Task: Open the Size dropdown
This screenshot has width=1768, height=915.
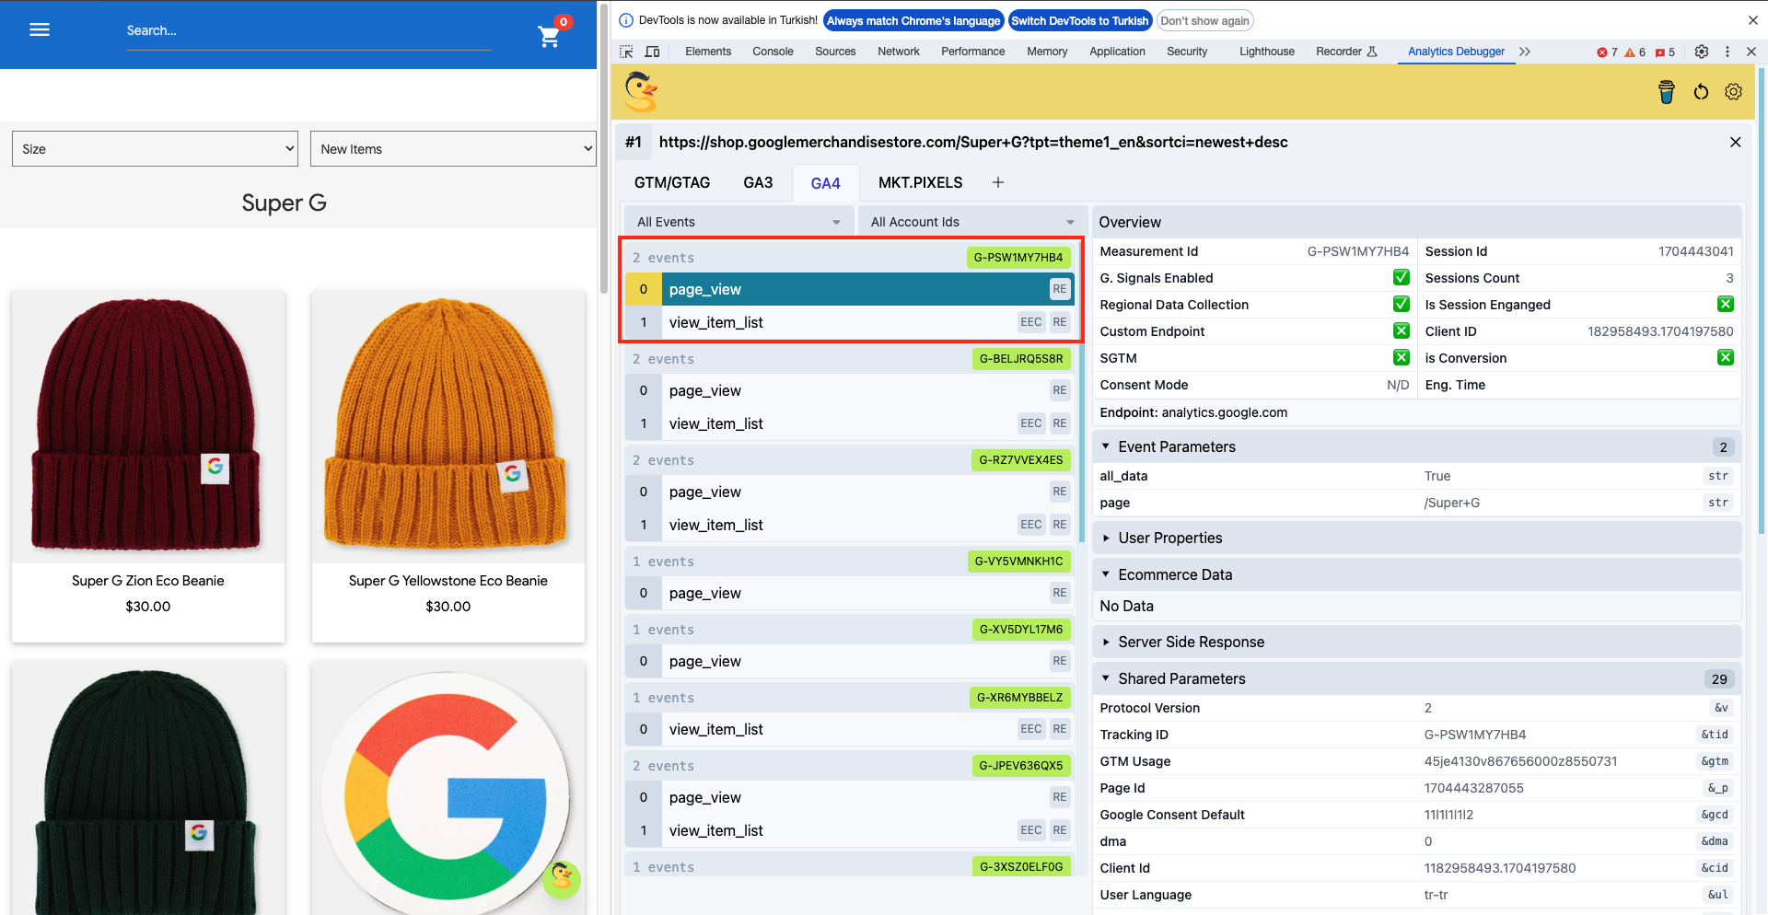Action: coord(155,148)
